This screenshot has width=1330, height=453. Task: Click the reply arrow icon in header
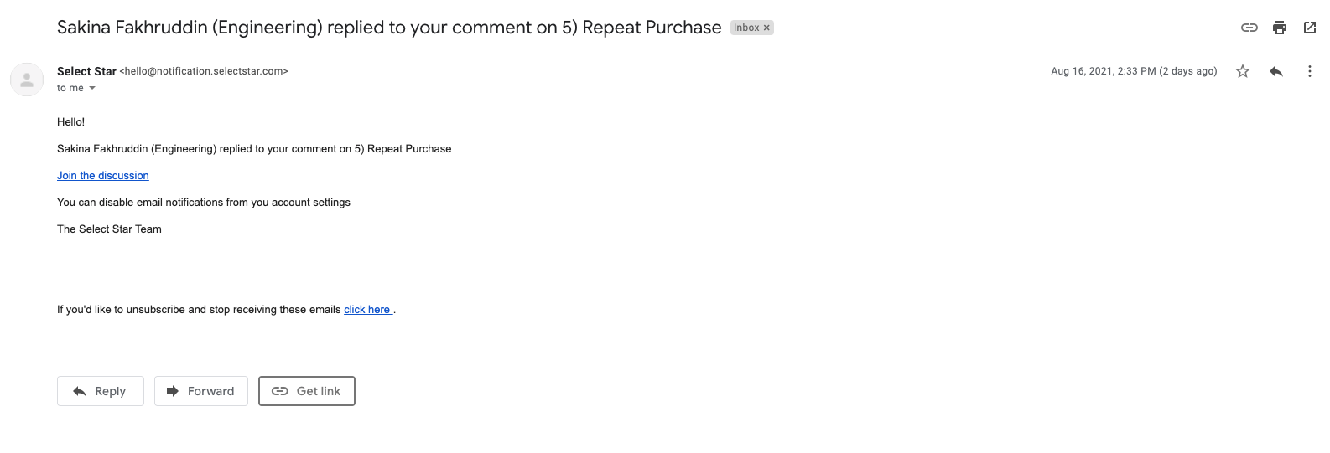pos(1276,71)
